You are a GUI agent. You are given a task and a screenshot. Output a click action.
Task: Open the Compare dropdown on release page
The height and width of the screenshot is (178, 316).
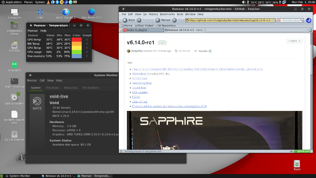pyautogui.click(x=294, y=41)
